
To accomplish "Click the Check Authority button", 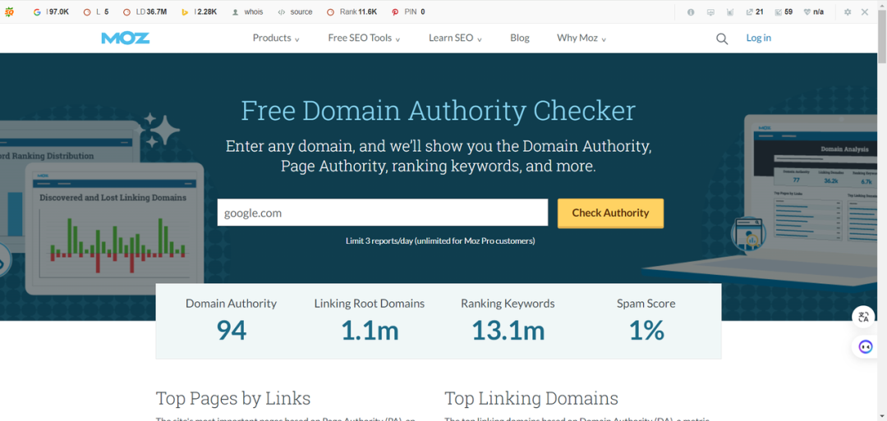I will click(610, 213).
